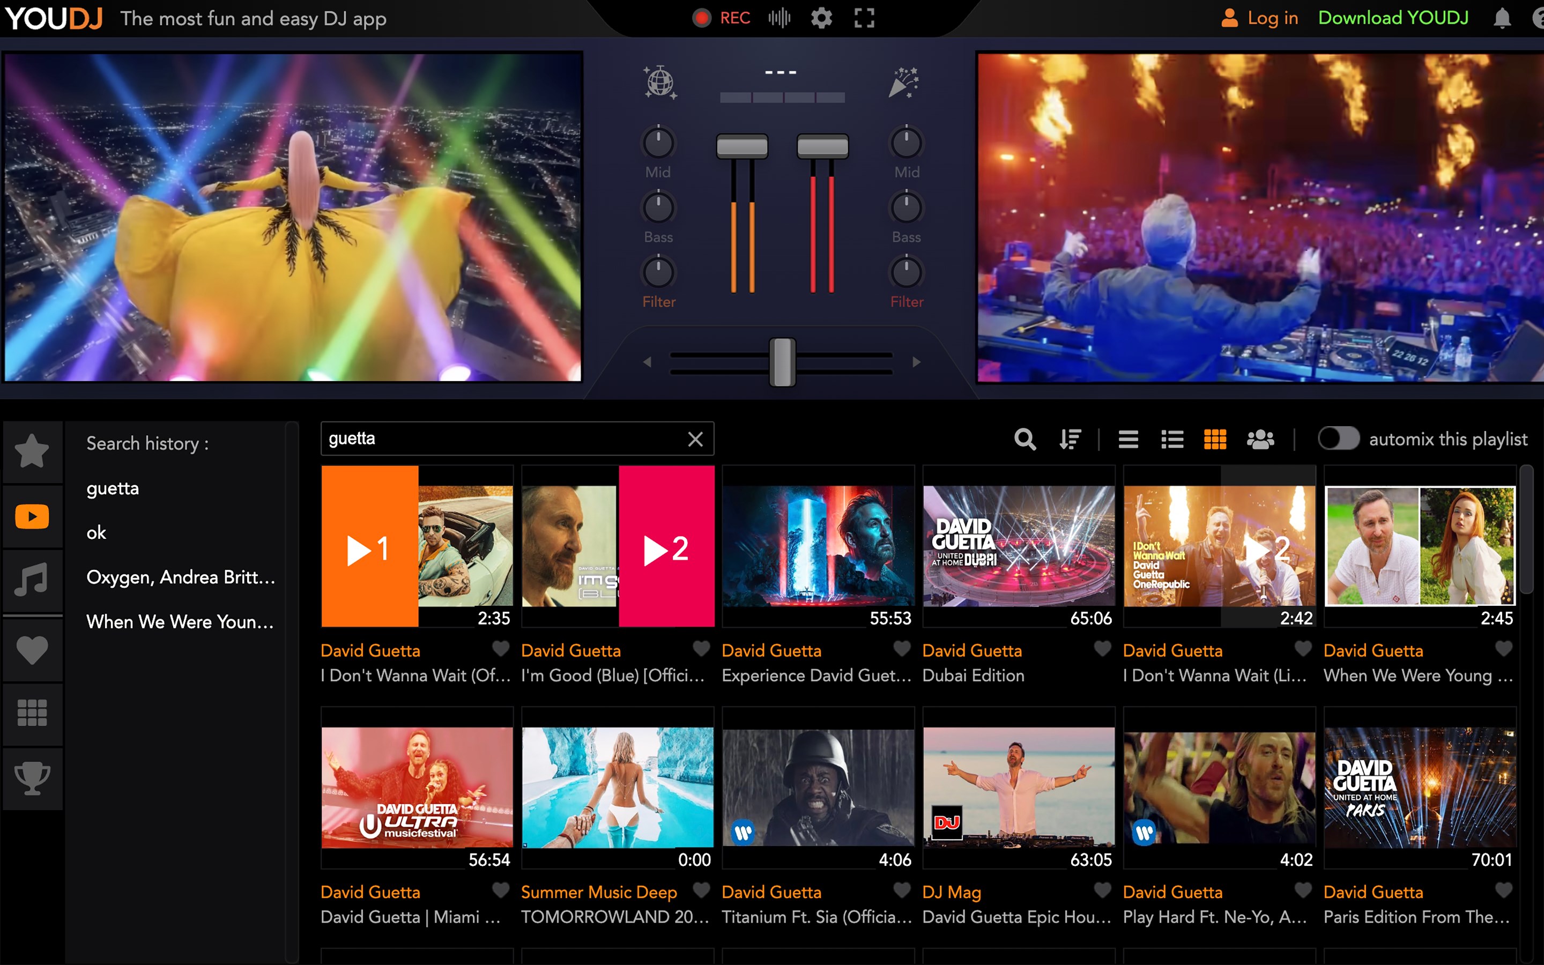The image size is (1544, 965).
Task: Load I'm Good (Blue) on deck 2
Action: (666, 546)
